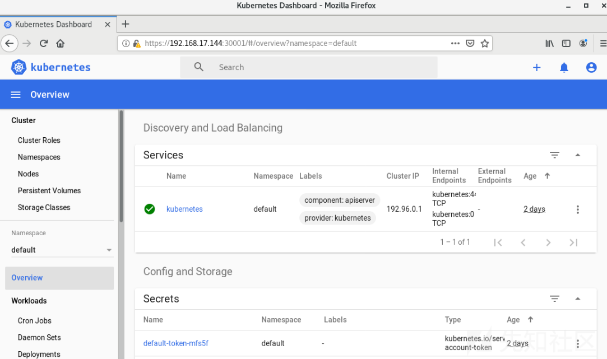This screenshot has width=607, height=359.
Task: Close the Kubernetes Dashboard tab
Action: (x=108, y=25)
